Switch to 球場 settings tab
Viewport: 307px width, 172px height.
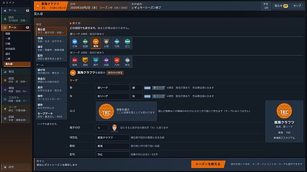tap(51, 40)
